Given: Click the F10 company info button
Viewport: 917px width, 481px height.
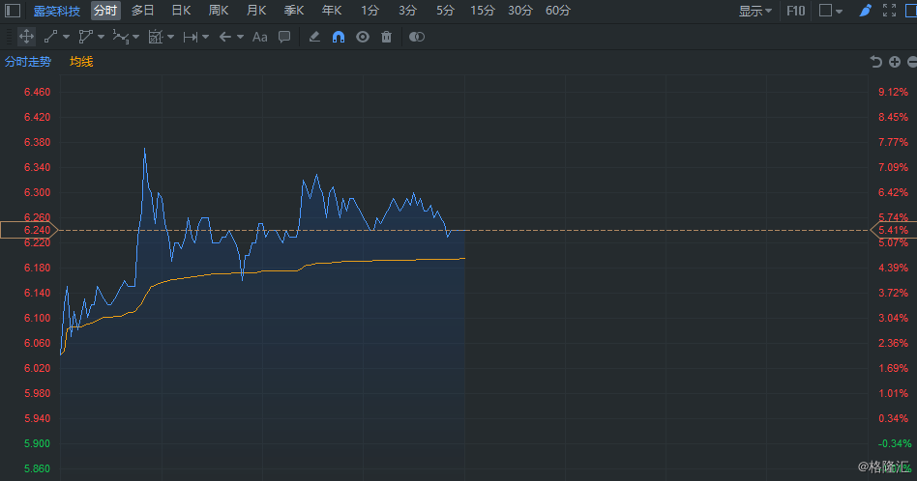Looking at the screenshot, I should point(795,11).
